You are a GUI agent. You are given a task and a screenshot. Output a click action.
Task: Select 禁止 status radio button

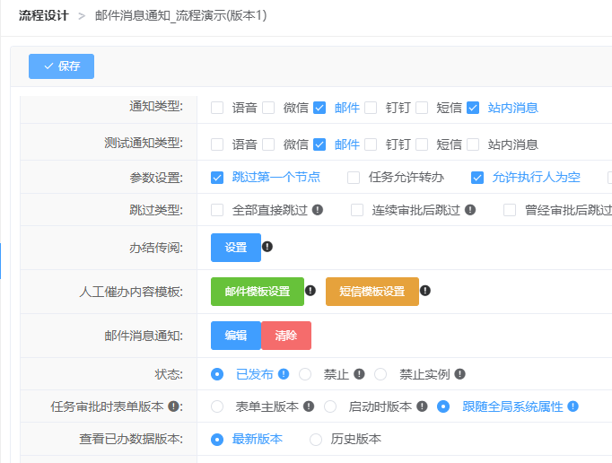pyautogui.click(x=305, y=374)
